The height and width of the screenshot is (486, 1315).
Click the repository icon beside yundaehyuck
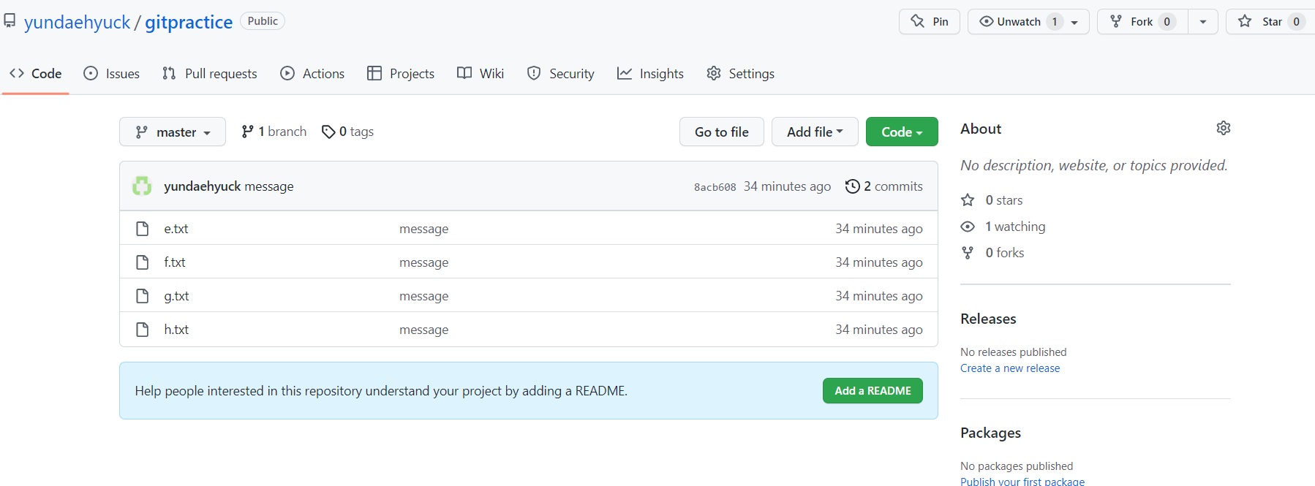click(x=10, y=21)
